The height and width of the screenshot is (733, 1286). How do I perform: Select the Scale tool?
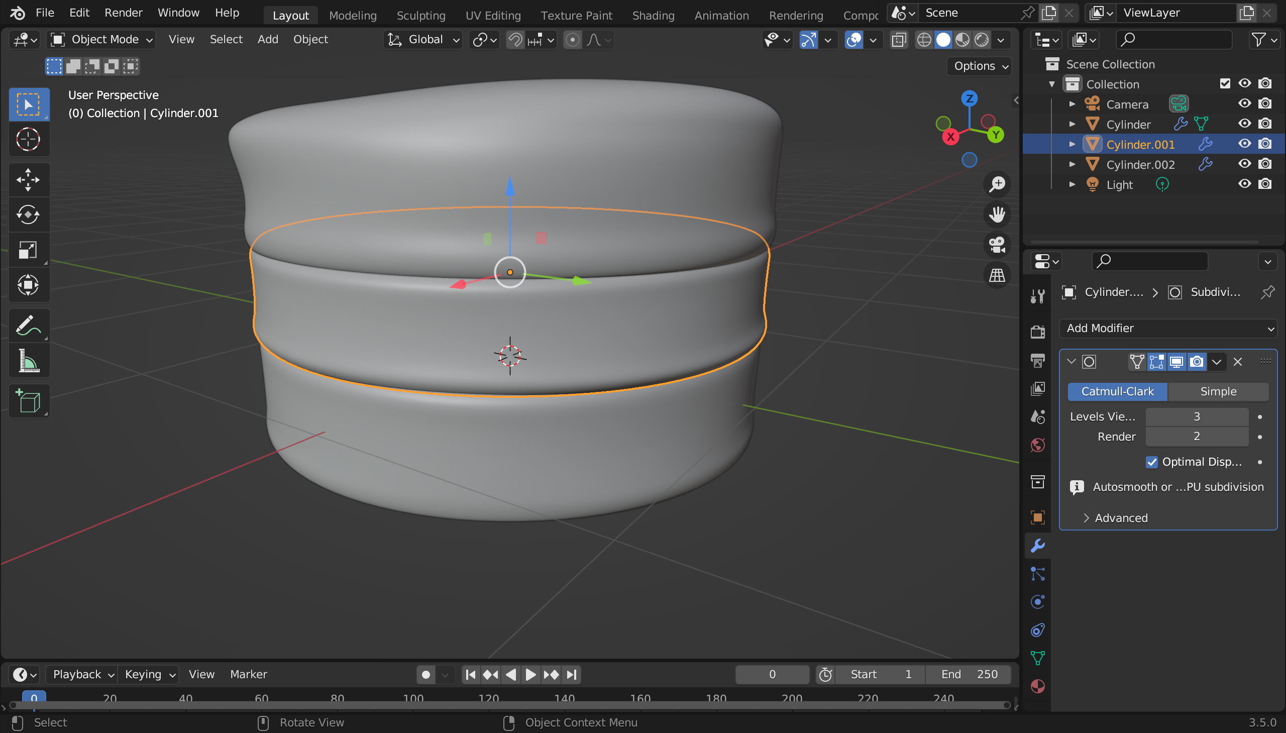point(29,250)
